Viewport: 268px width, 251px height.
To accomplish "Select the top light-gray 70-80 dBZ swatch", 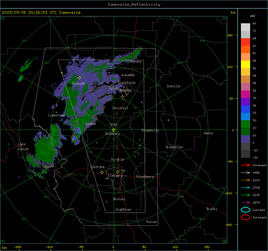I will [x=245, y=27].
